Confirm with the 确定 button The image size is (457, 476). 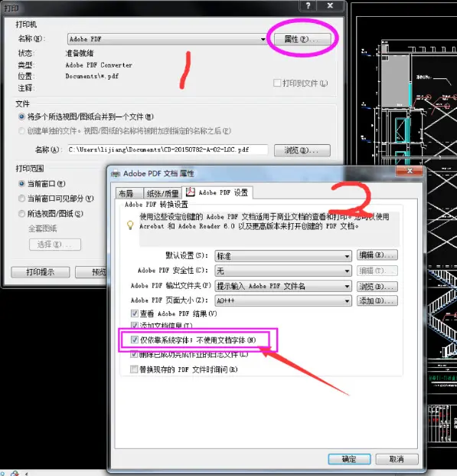(x=349, y=459)
